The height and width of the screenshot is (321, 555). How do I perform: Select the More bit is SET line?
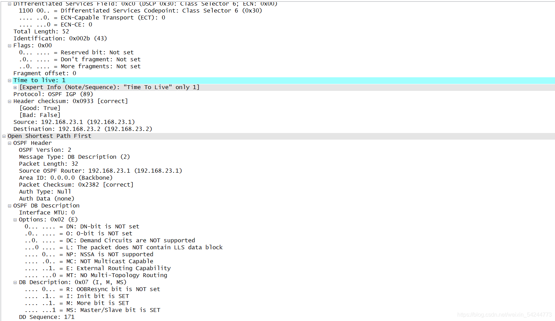[77, 303]
